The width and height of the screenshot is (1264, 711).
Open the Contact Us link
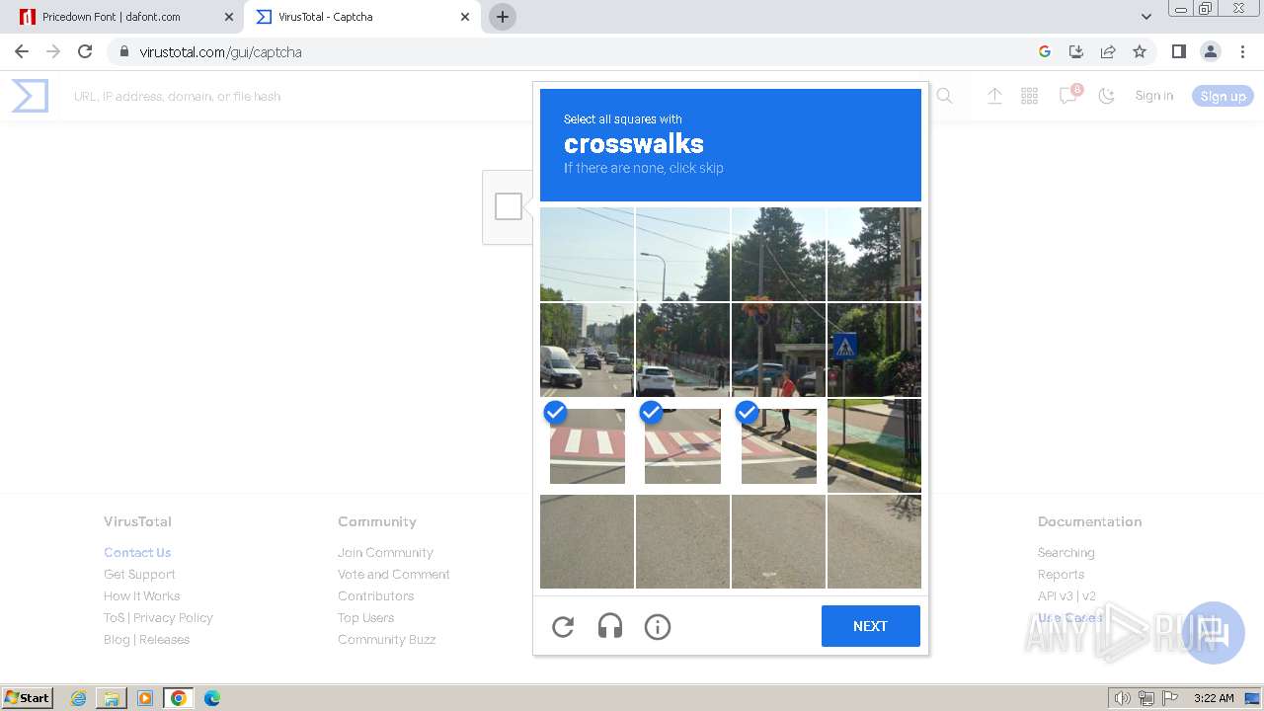click(x=137, y=552)
